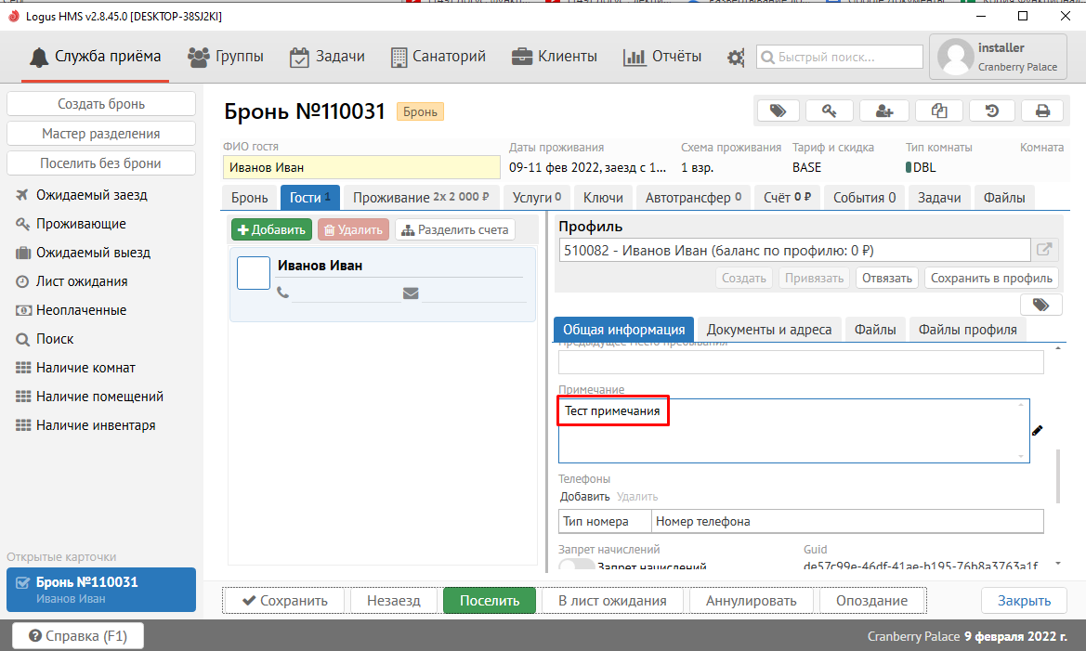Open the settings gear icon
The height and width of the screenshot is (651, 1086).
click(736, 58)
